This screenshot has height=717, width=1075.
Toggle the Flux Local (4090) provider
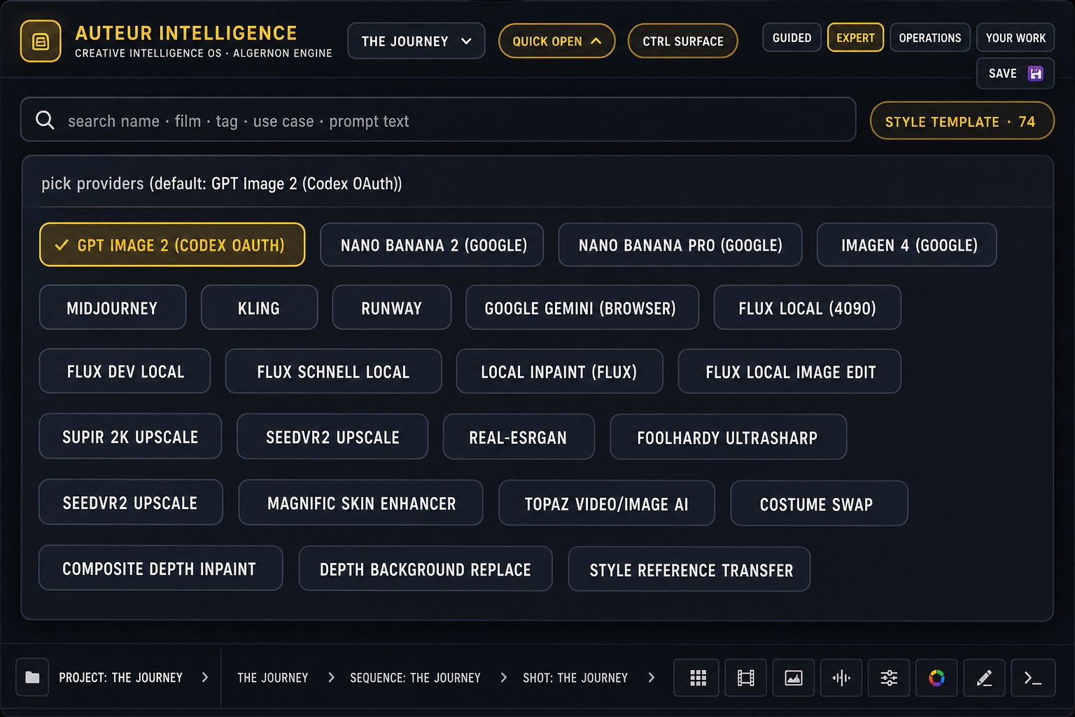[808, 307]
